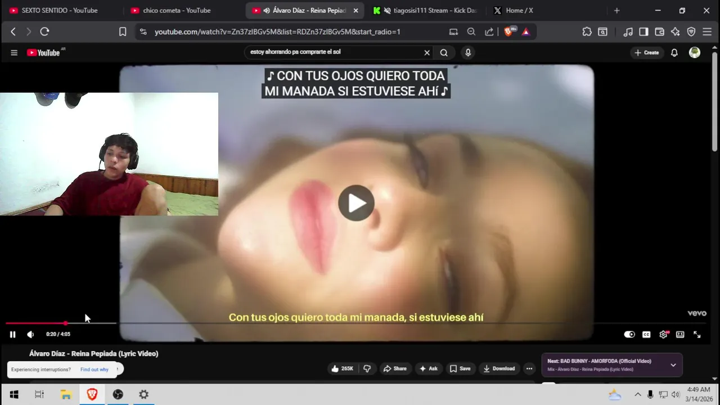Screen dimensions: 720x405
Task: Click the address bar share icon
Action: click(x=489, y=32)
